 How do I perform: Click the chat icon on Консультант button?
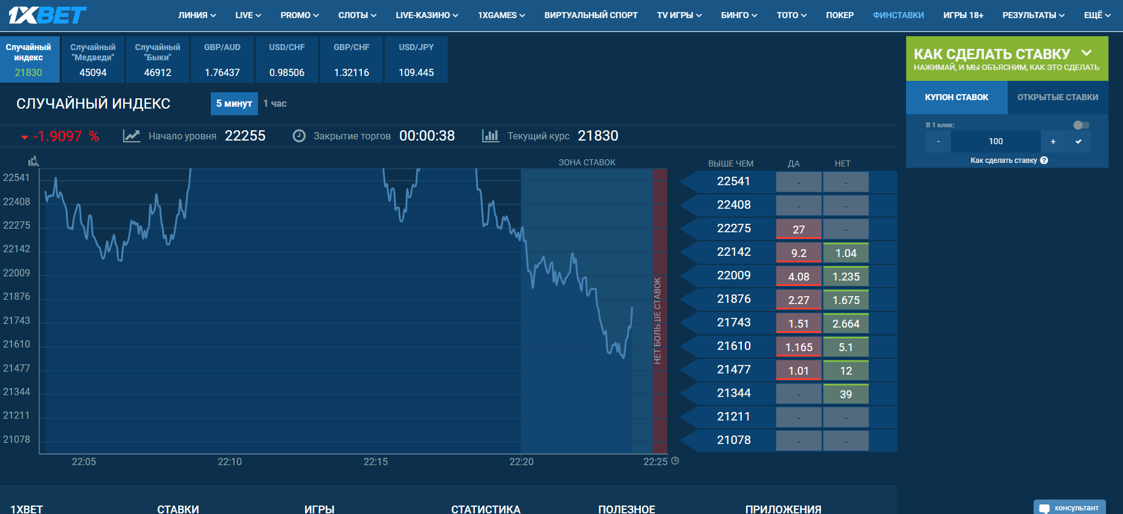(1044, 509)
